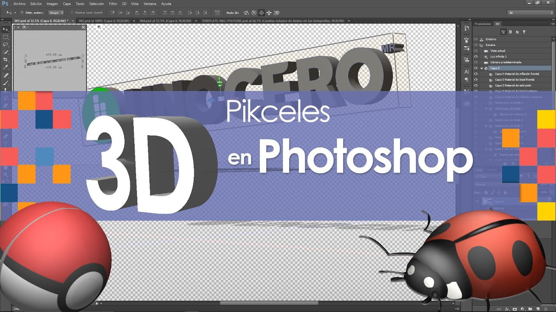The height and width of the screenshot is (312, 556).
Task: Select the Scale 3D object mode icon
Action: coord(277,13)
